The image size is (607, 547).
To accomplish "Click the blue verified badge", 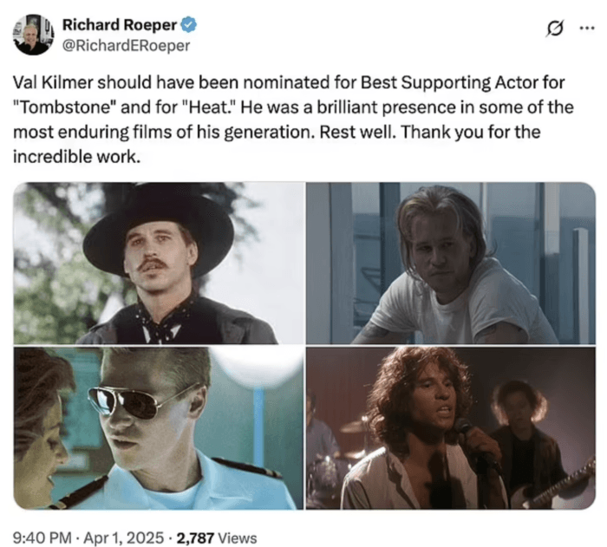I will 189,25.
